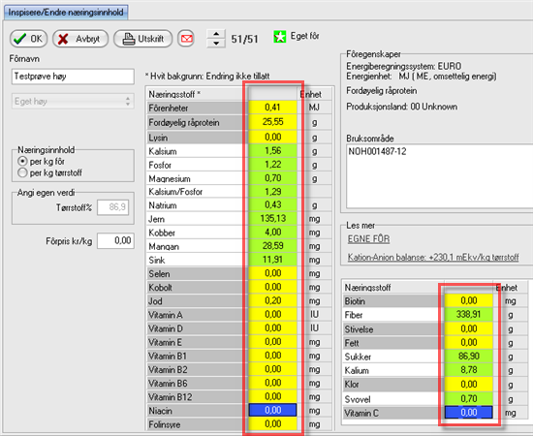Open print via the Utskrift printer button
This screenshot has width=533, height=436.
(142, 39)
